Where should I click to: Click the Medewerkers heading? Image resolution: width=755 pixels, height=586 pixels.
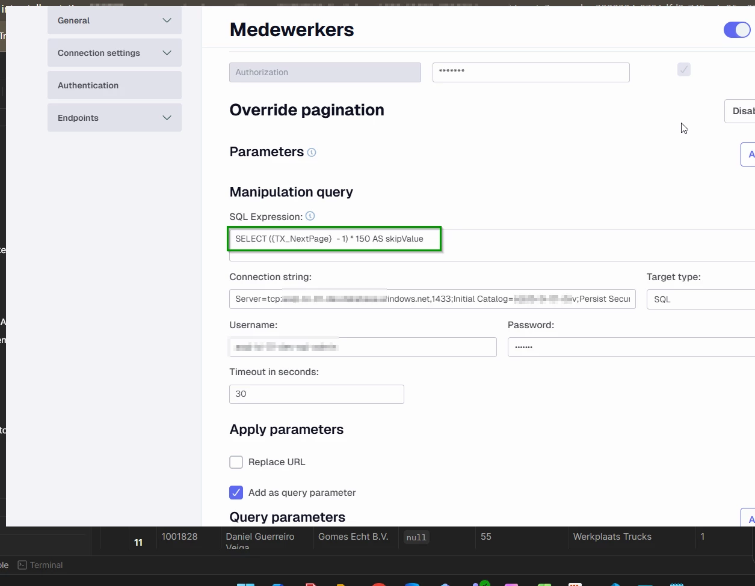292,29
